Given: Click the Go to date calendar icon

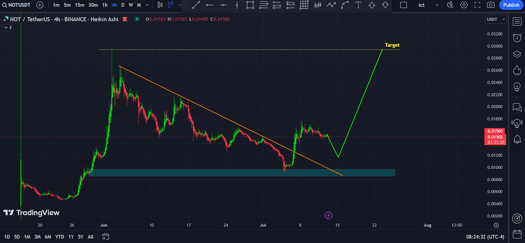Looking at the screenshot, I should coord(106,236).
